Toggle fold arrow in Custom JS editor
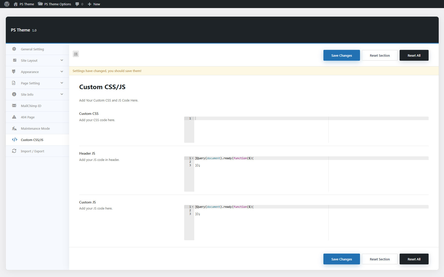This screenshot has width=444, height=277. tap(193, 207)
